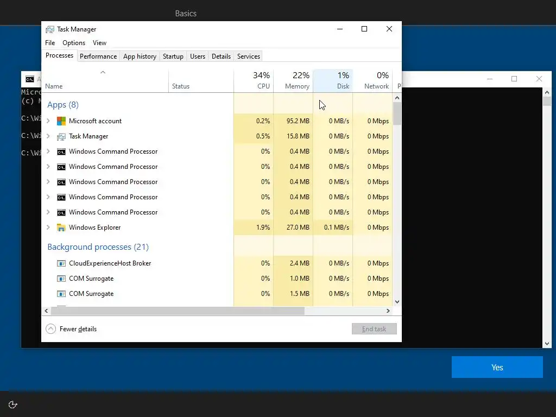
Task: Click the Background processes (21) heading
Action: [x=98, y=247]
